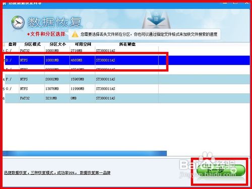Click the 分区模式 column header
Screen dimensions: 252x189
(32, 44)
